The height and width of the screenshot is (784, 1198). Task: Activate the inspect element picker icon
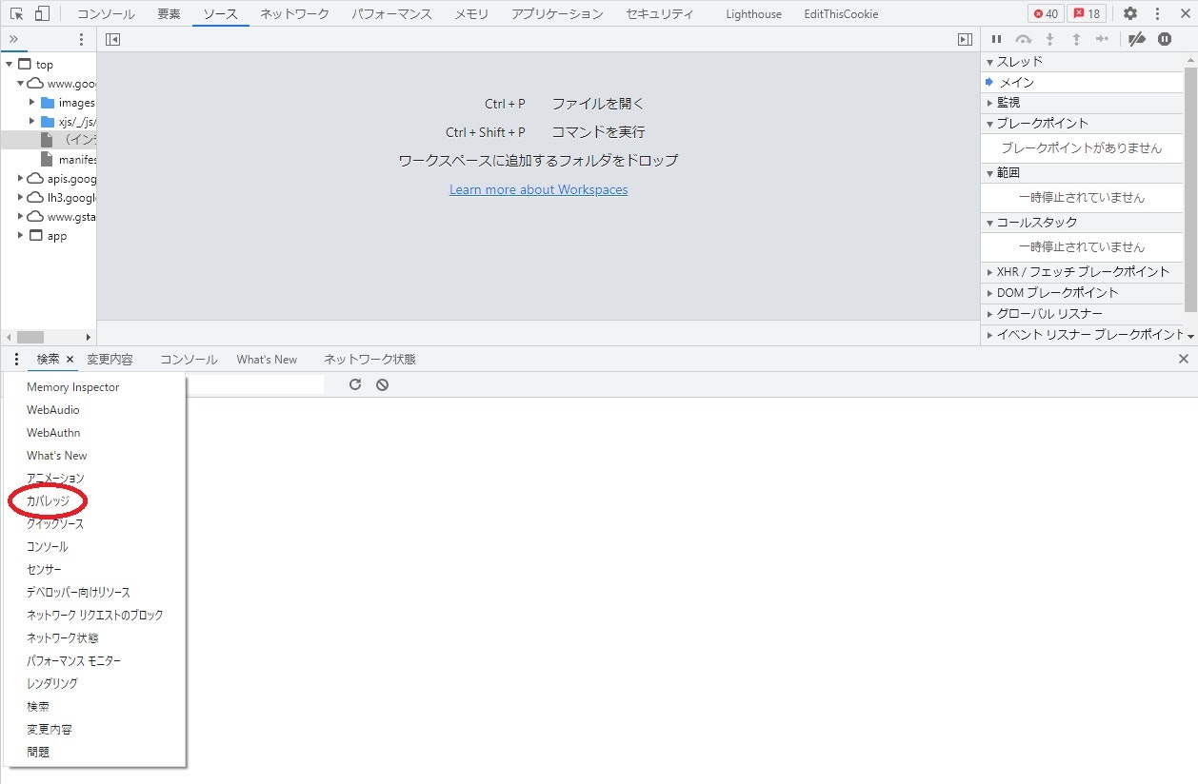[x=16, y=13]
